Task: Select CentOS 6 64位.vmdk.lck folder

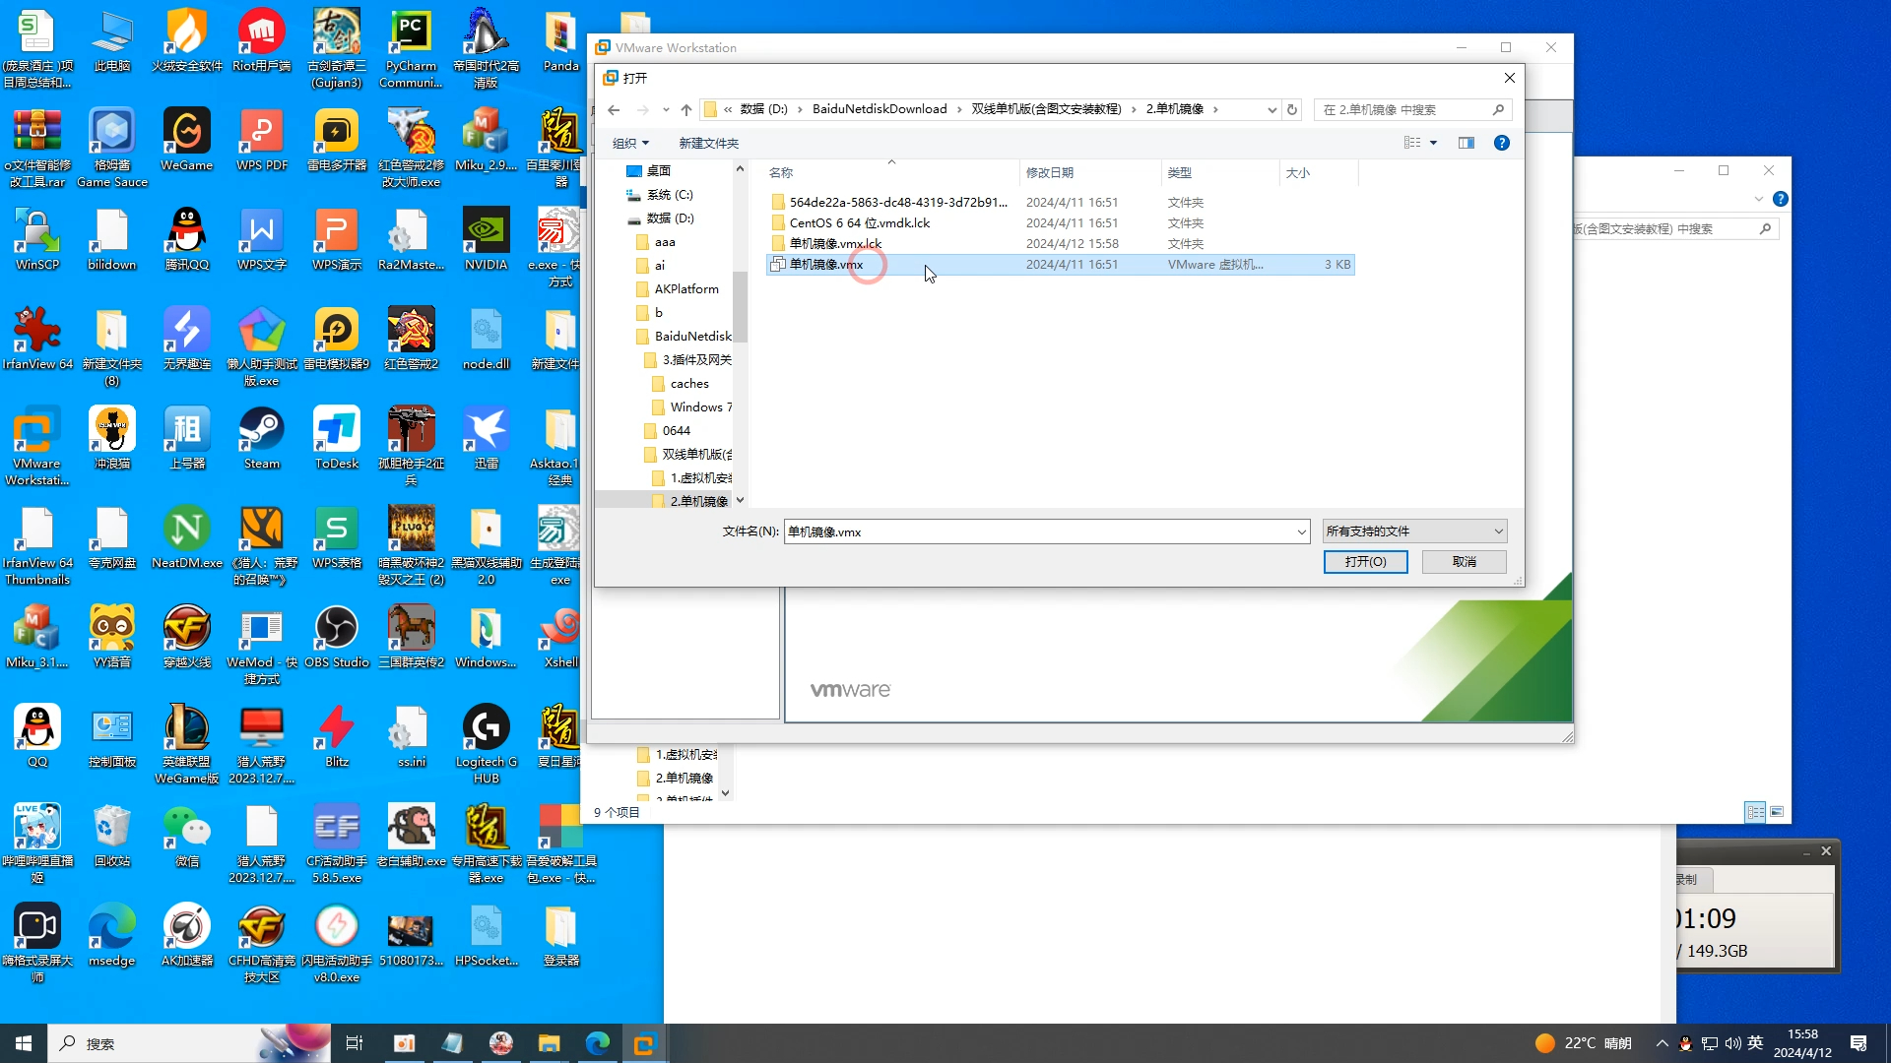Action: click(x=860, y=221)
